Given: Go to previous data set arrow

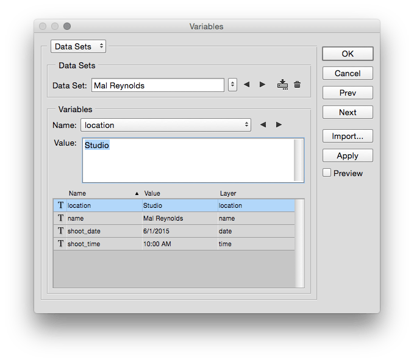Looking at the screenshot, I should pos(247,85).
